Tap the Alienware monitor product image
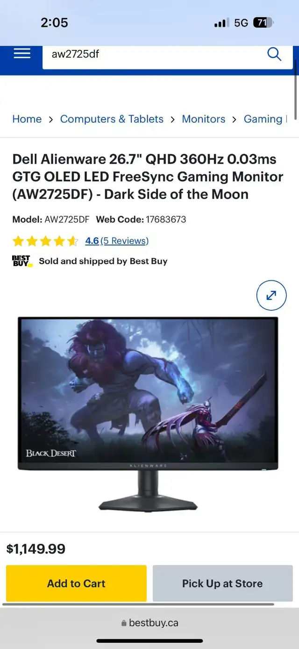Viewport: 299px width, 649px height. pos(148,414)
